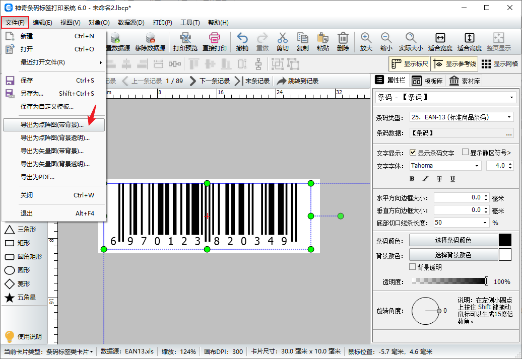The height and width of the screenshot is (359, 522).
Task: Click the Fit Height (适合高度) icon
Action: 470,42
